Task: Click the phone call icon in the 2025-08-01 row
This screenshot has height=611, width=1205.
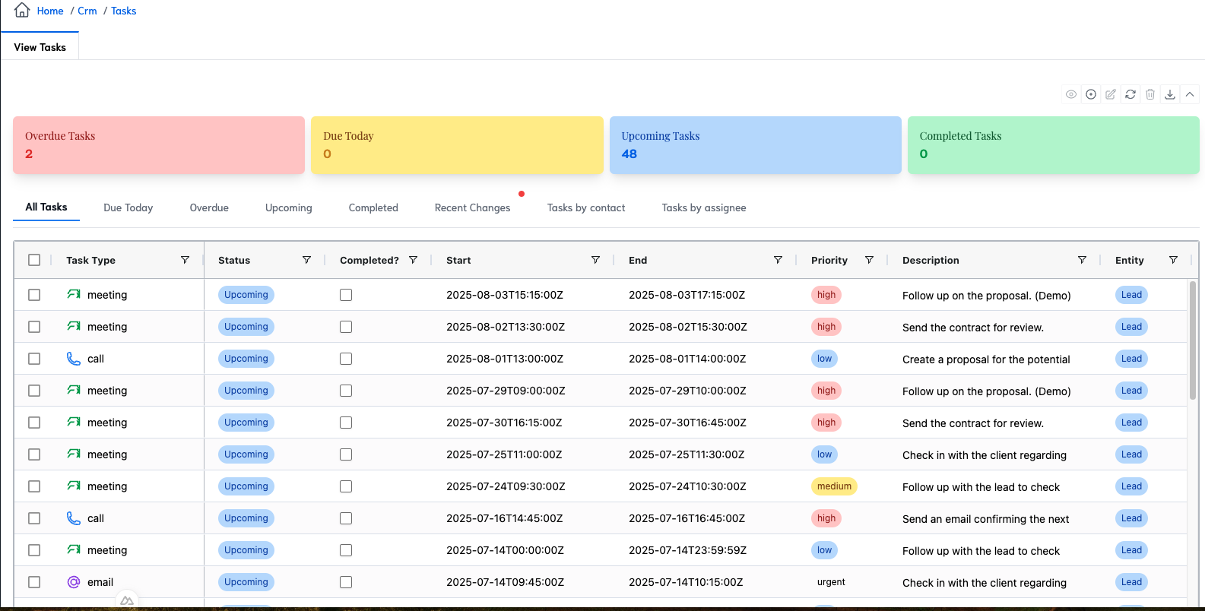Action: pos(74,358)
